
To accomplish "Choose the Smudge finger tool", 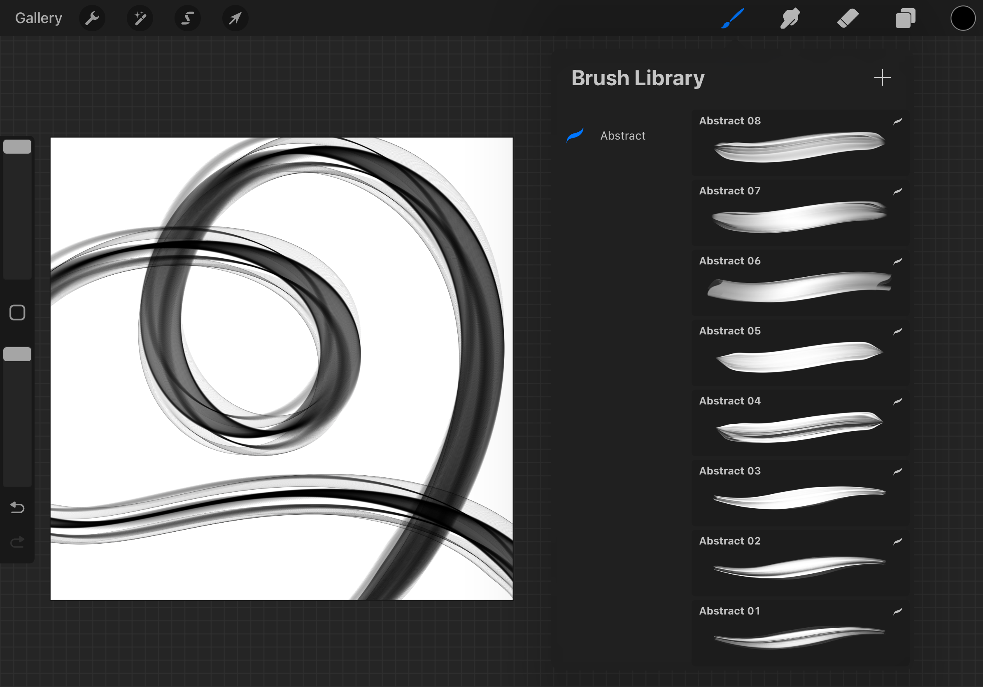I will tap(790, 19).
